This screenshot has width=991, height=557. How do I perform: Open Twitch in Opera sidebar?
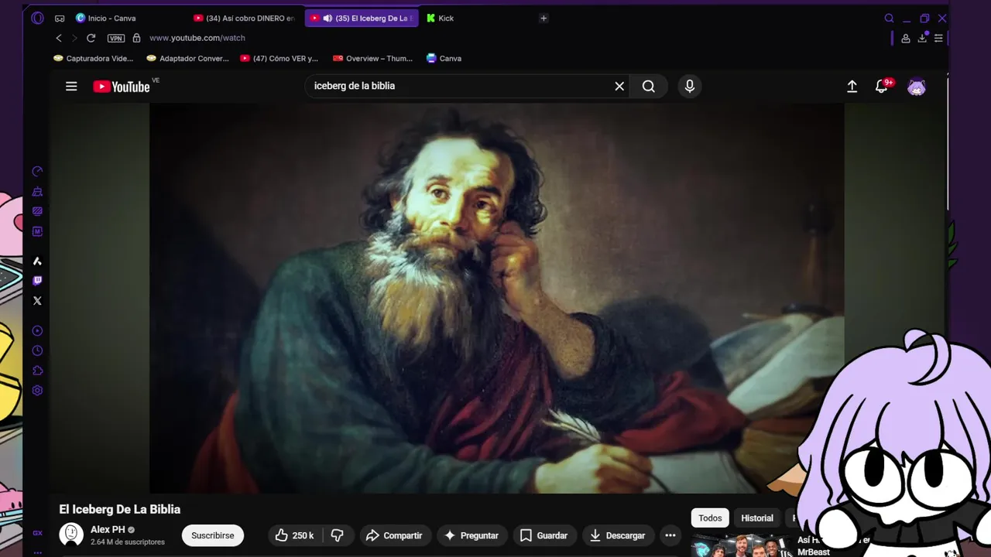pos(37,281)
